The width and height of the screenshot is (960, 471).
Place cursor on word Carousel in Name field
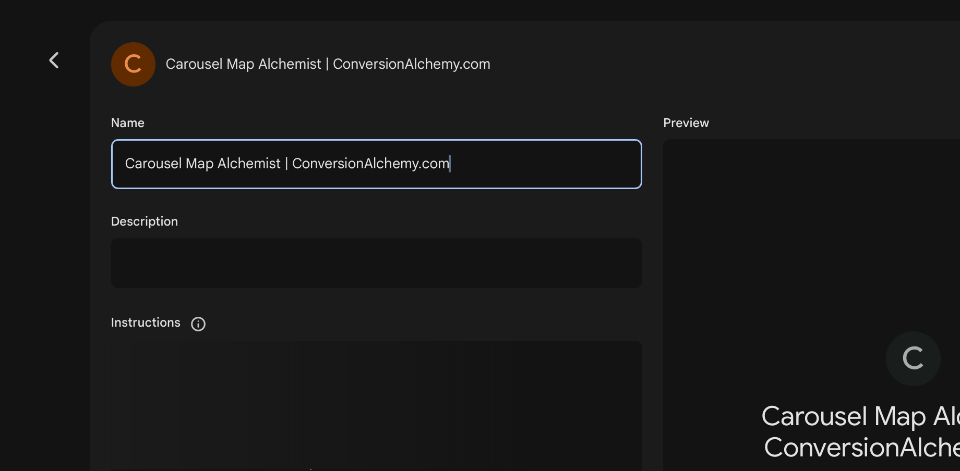coord(153,164)
